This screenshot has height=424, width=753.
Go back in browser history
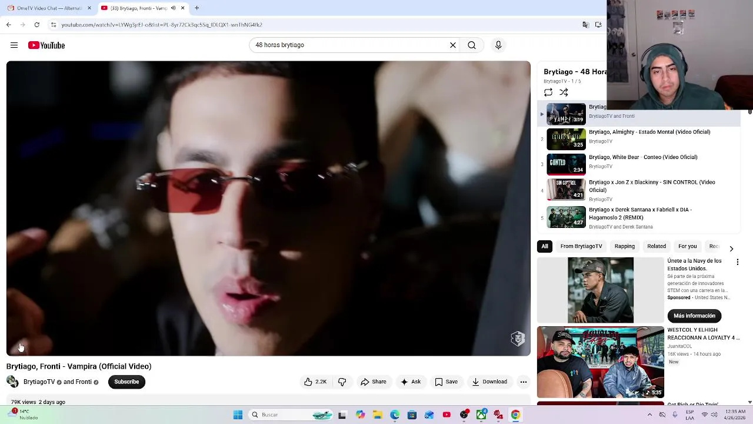[8, 25]
